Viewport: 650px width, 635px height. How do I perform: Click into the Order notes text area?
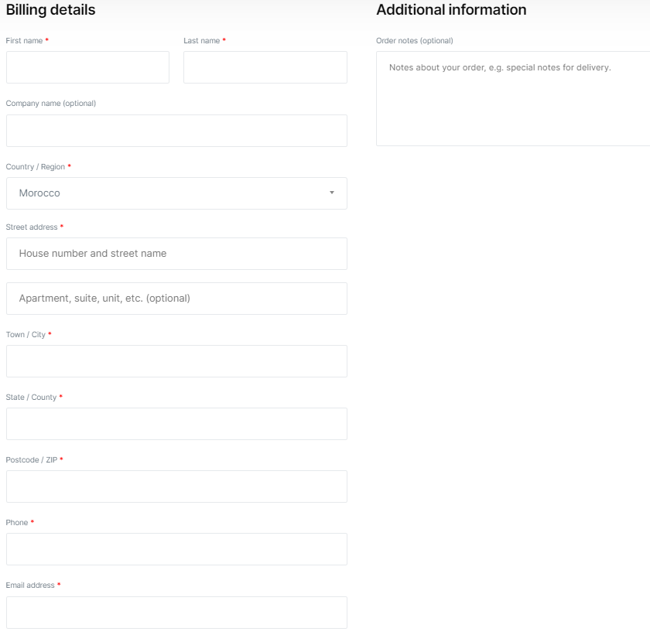(x=512, y=99)
